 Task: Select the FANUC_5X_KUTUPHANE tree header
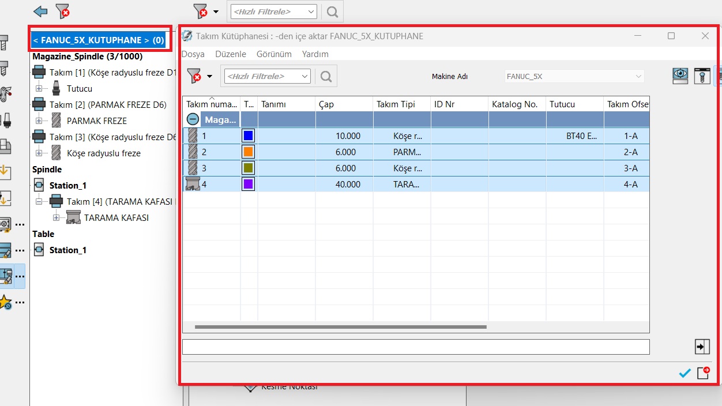click(99, 40)
